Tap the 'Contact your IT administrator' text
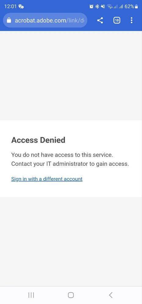Screen dimensions: 142x304 pyautogui.click(x=70, y=164)
